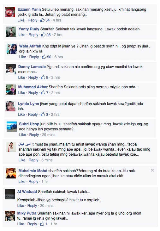The image size is (160, 231).
Task: Like Yanty Rudy's comment
Action: point(22,35)
